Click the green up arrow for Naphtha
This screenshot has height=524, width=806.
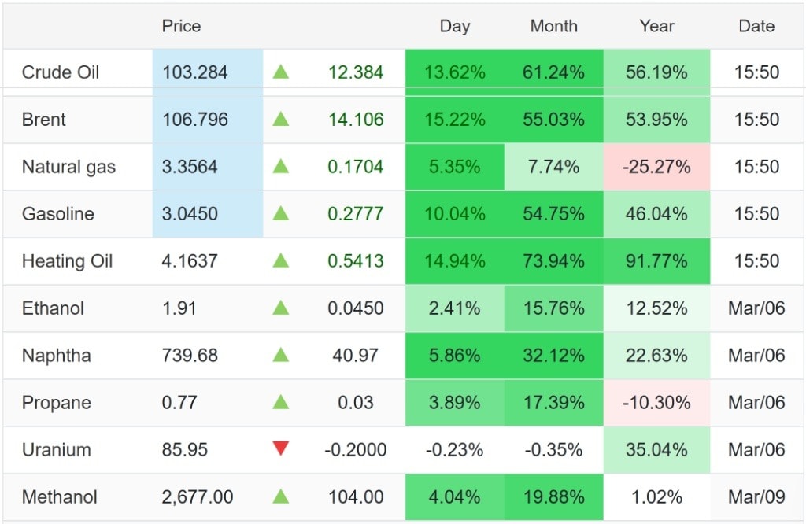281,356
